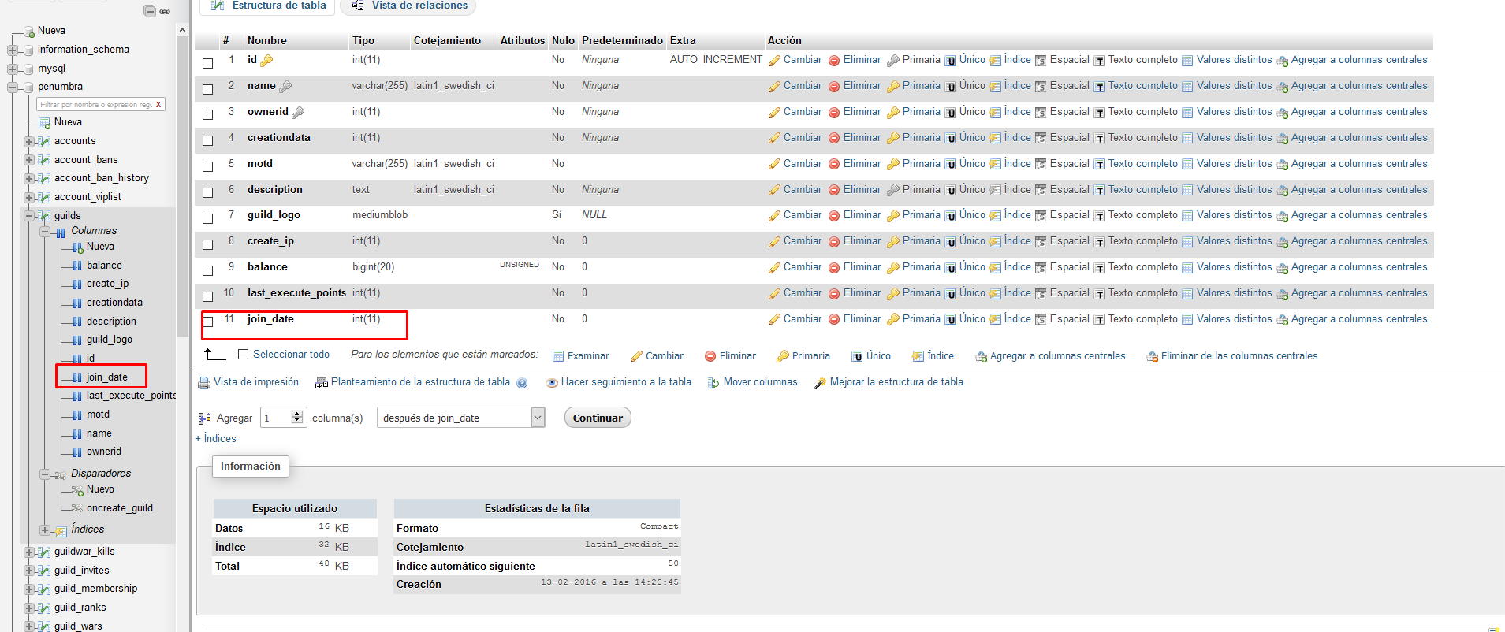This screenshot has height=632, width=1505.
Task: Open the Estructura de tabla tab
Action: (x=268, y=6)
